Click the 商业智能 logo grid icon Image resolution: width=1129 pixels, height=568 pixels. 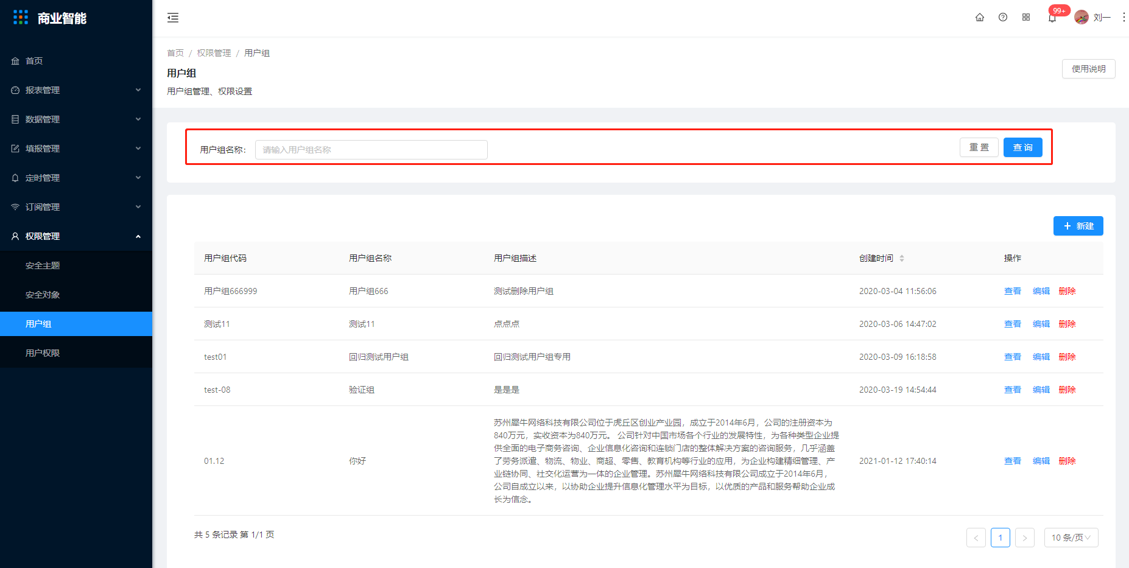pyautogui.click(x=21, y=18)
